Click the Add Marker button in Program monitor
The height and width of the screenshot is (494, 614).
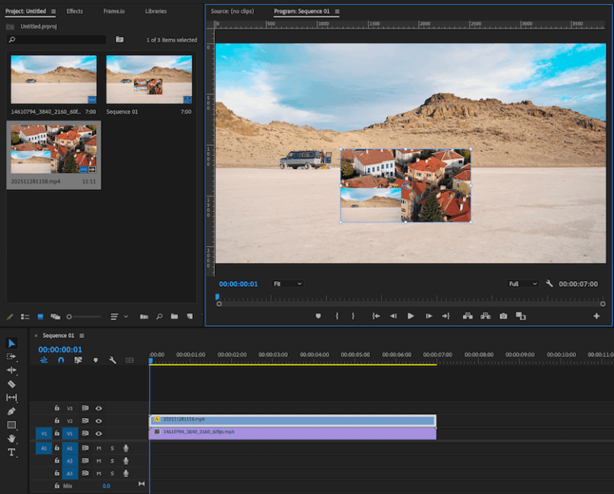pyautogui.click(x=318, y=316)
